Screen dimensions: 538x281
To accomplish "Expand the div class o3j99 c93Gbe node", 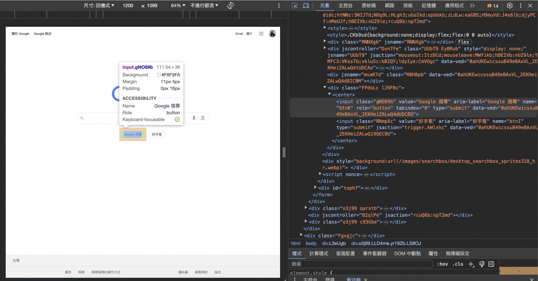I will 306,222.
